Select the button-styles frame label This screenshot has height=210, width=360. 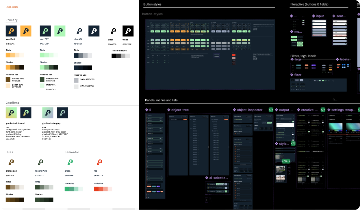[152, 14]
